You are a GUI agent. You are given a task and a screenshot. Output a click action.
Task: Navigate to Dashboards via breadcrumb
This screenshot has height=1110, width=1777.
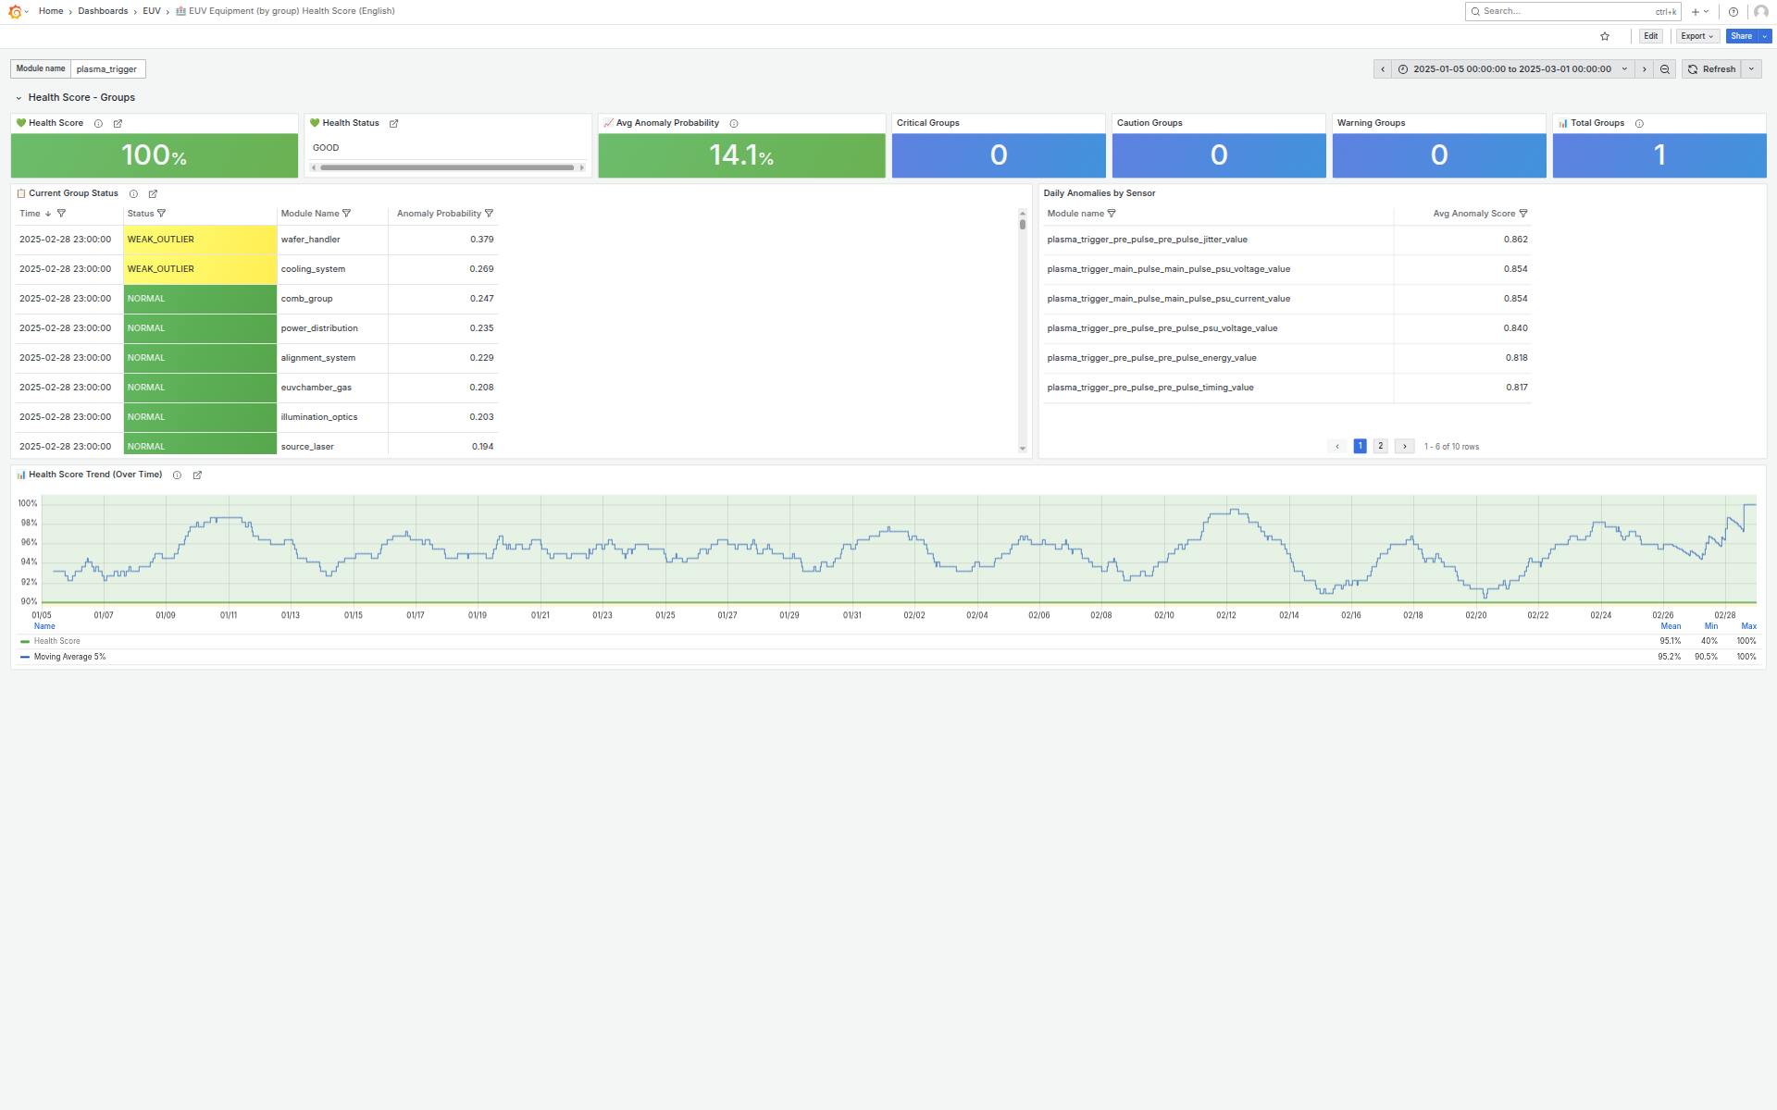coord(103,11)
